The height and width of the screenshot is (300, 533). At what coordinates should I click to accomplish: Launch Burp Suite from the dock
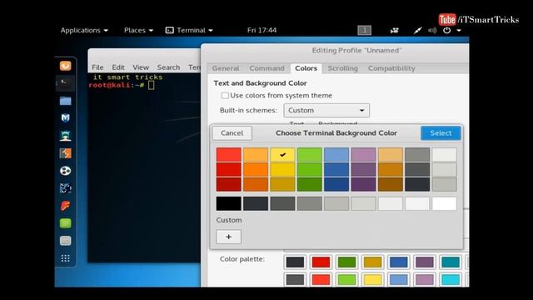pyautogui.click(x=65, y=153)
